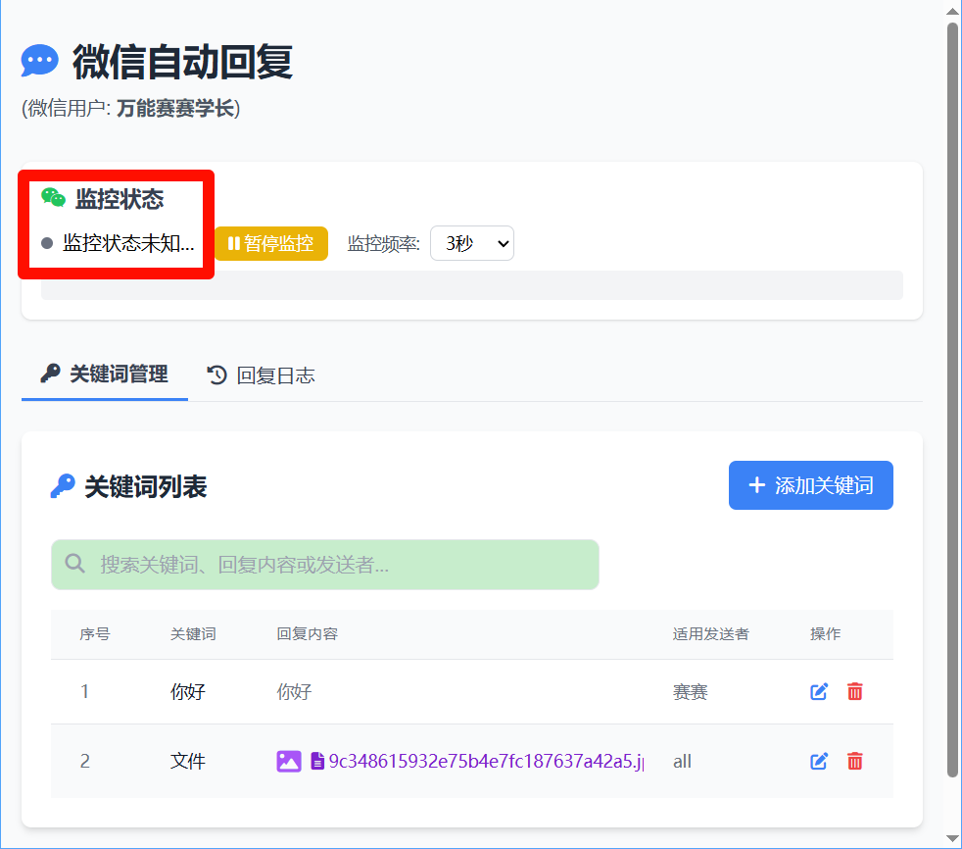Viewport: 962px width, 849px height.
Task: Open the 9c348615932e75b4e7fc187637a42a5 file link
Action: [x=487, y=761]
